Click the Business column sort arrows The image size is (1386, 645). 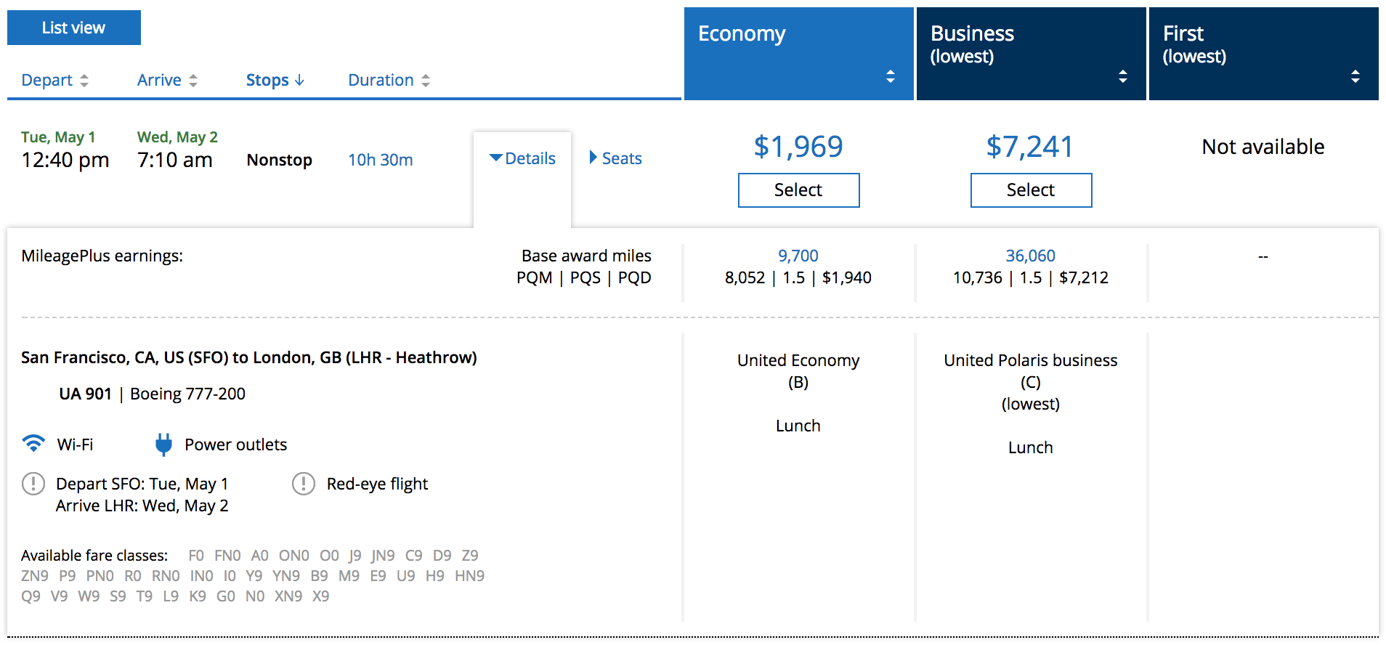pos(1122,76)
